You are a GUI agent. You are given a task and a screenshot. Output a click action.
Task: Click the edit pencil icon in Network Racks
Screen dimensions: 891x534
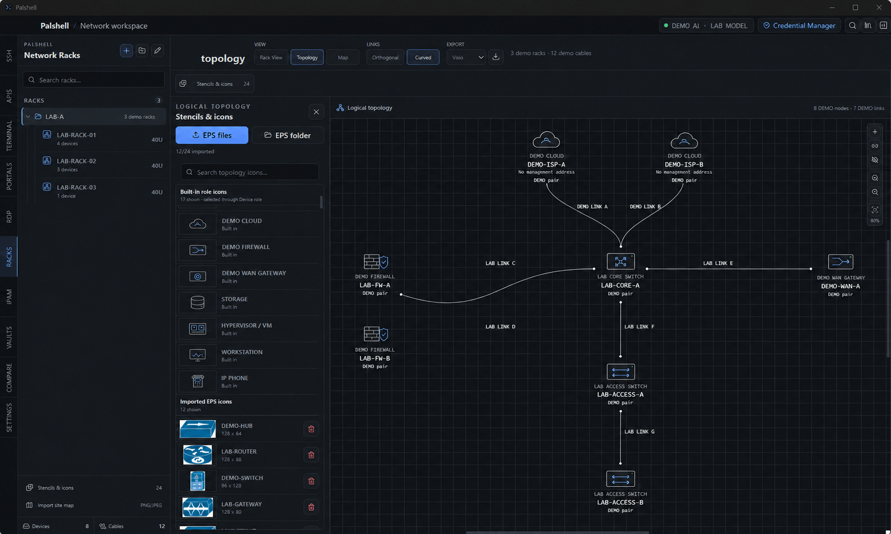click(157, 51)
